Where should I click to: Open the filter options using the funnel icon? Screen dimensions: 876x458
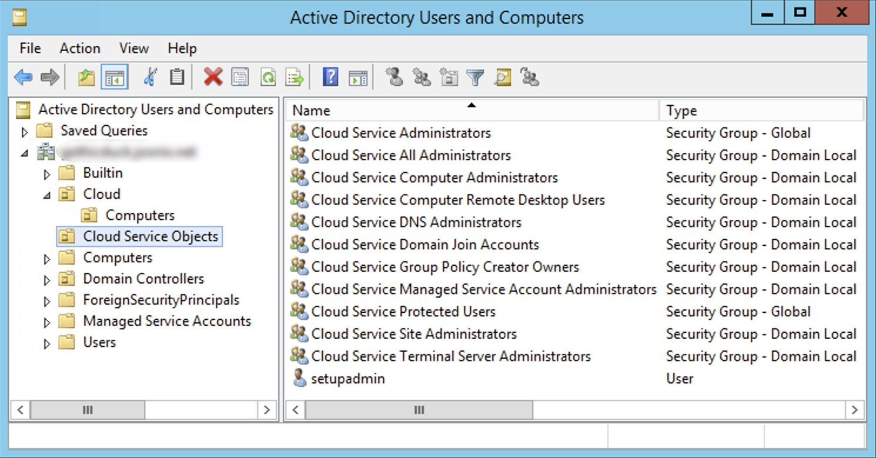(x=475, y=76)
